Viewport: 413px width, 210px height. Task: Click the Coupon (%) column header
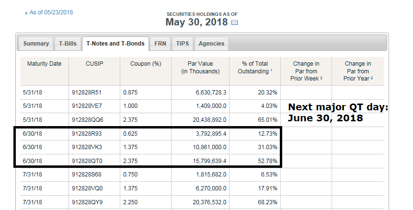(x=146, y=64)
